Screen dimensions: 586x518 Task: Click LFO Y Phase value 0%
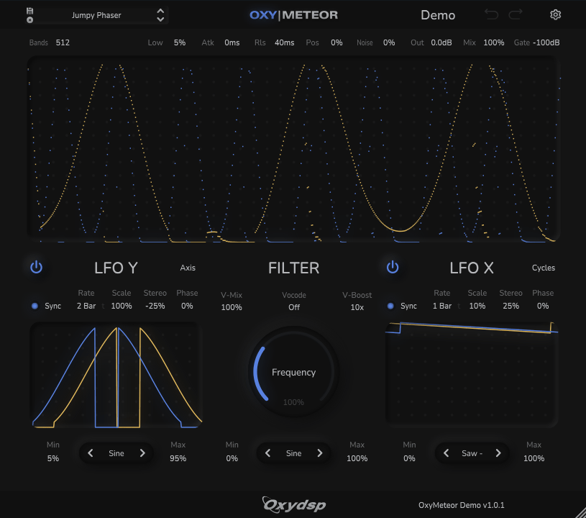click(187, 306)
